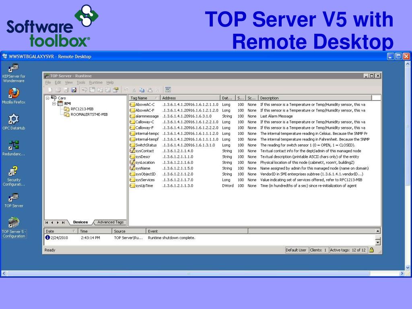The image size is (412, 309).
Task: Click the New Device toolbar icon
Action: [92, 90]
